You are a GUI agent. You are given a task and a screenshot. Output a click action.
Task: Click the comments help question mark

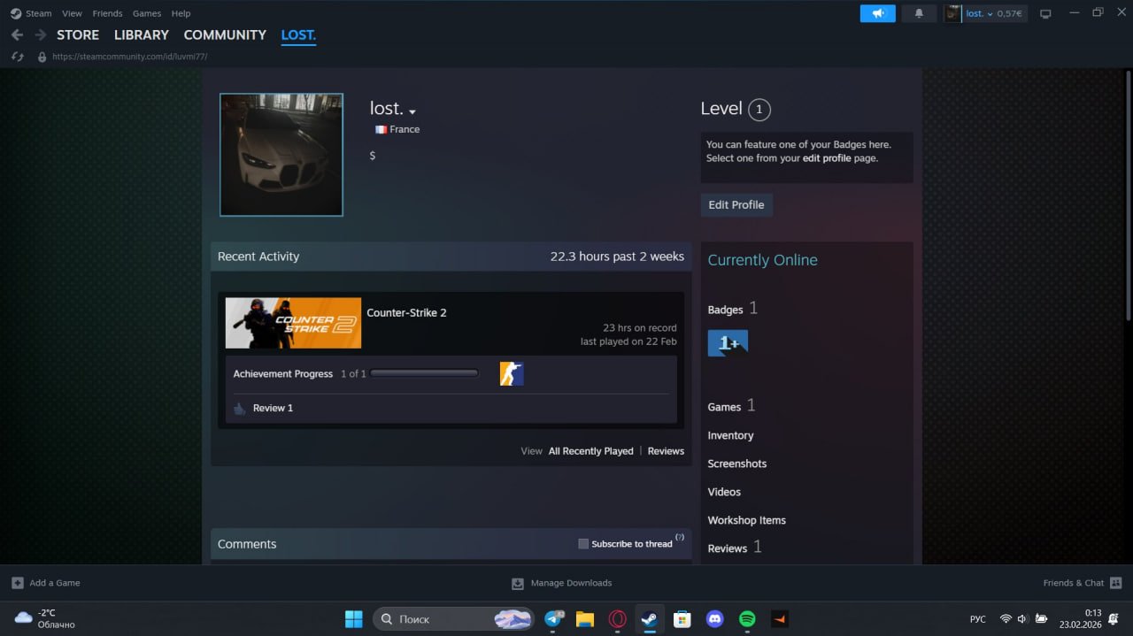click(x=680, y=537)
